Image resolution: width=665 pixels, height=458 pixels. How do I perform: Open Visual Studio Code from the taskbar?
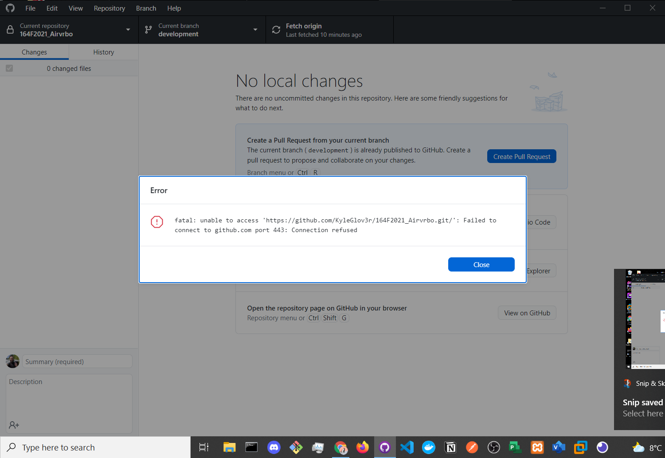(x=407, y=447)
